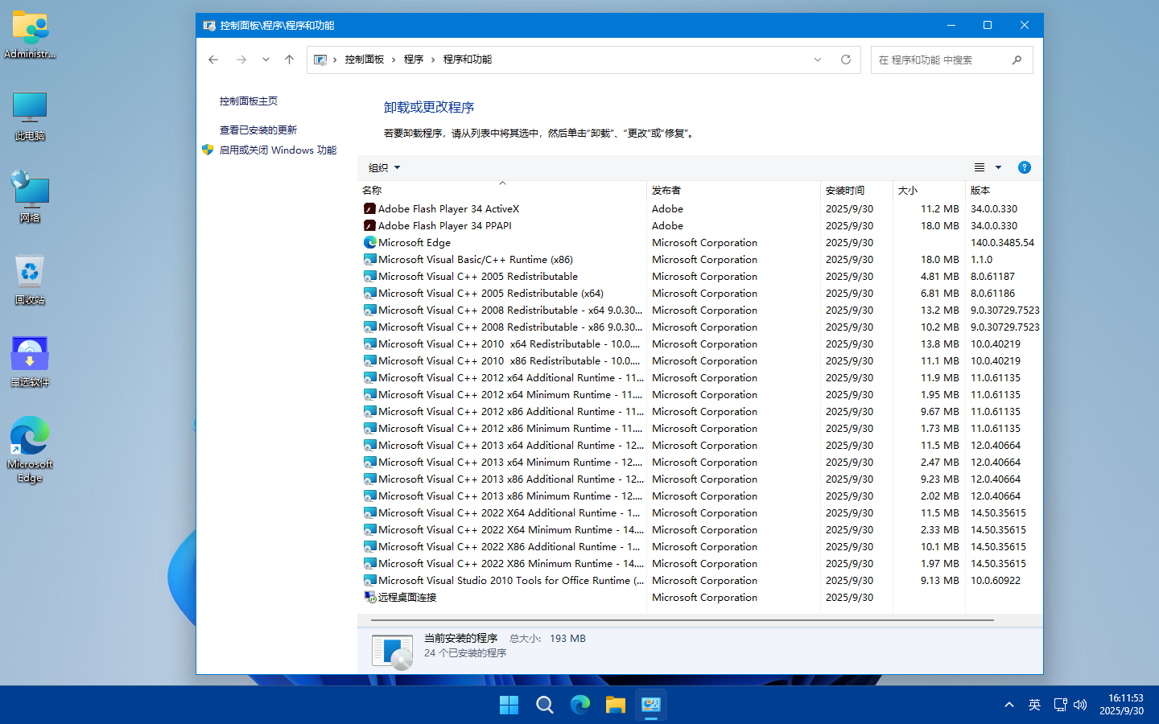Image resolution: width=1159 pixels, height=724 pixels.
Task: Select Adobe Flash Player 34 ActiveX entry
Action: 448,209
